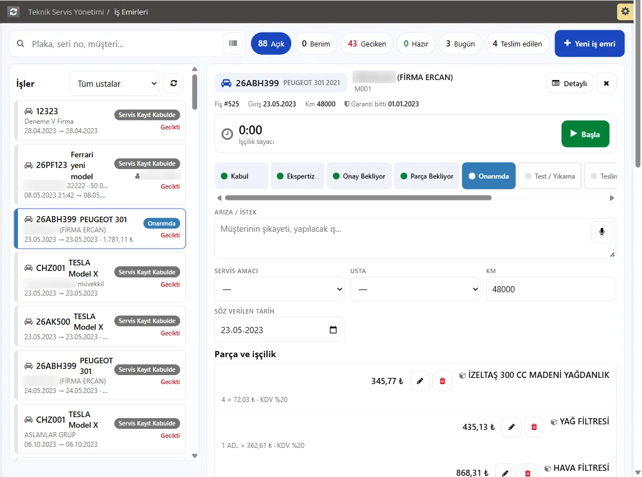
Task: Delete the YAĞ FİLTRESİ line
Action: pos(534,427)
